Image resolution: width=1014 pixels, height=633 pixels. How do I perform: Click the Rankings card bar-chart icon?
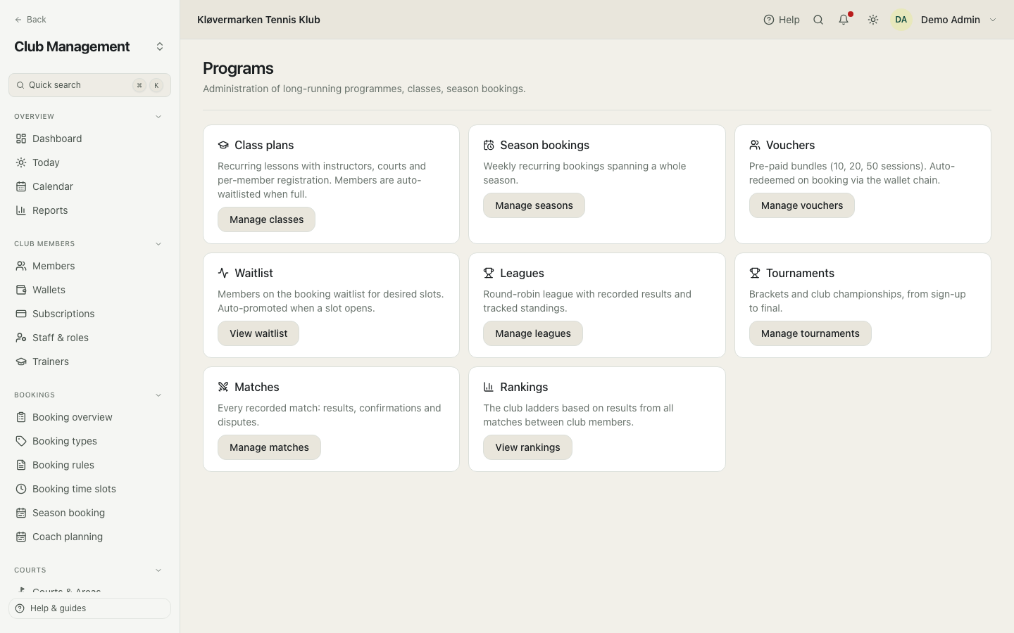[x=489, y=387]
